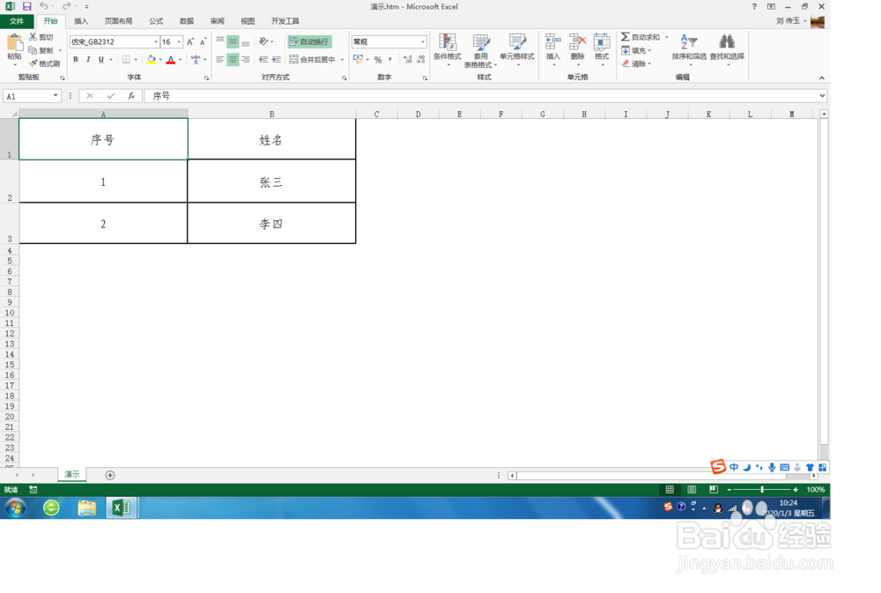This screenshot has height=593, width=881.
Task: Increase font size with the large A icon
Action: (x=190, y=42)
